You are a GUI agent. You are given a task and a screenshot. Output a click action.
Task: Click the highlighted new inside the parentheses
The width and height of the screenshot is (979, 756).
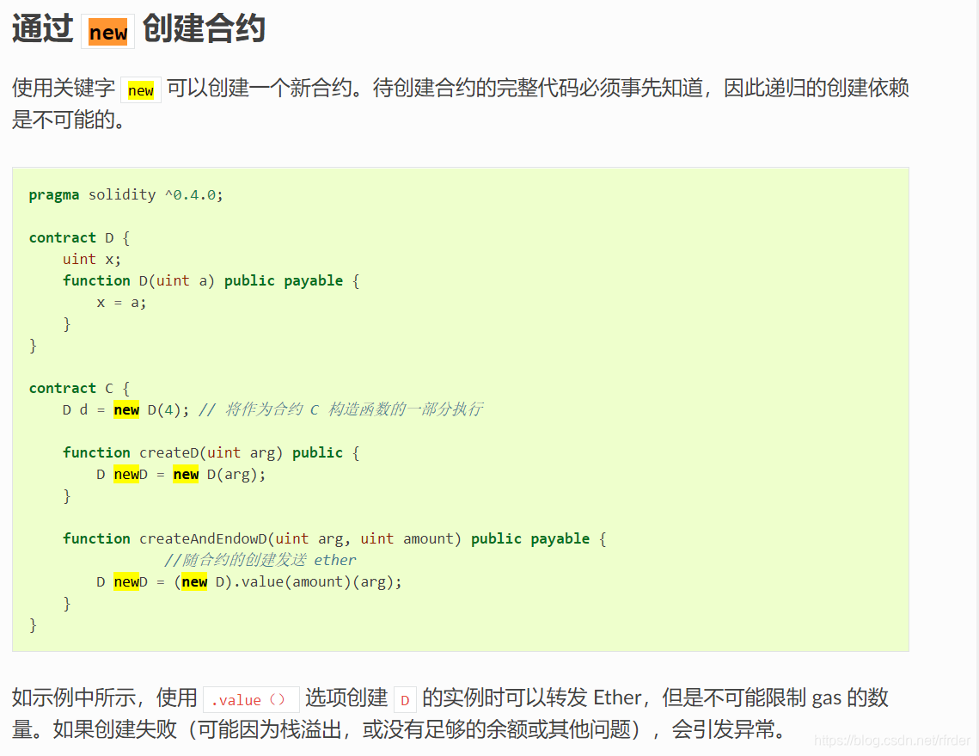pyautogui.click(x=194, y=581)
